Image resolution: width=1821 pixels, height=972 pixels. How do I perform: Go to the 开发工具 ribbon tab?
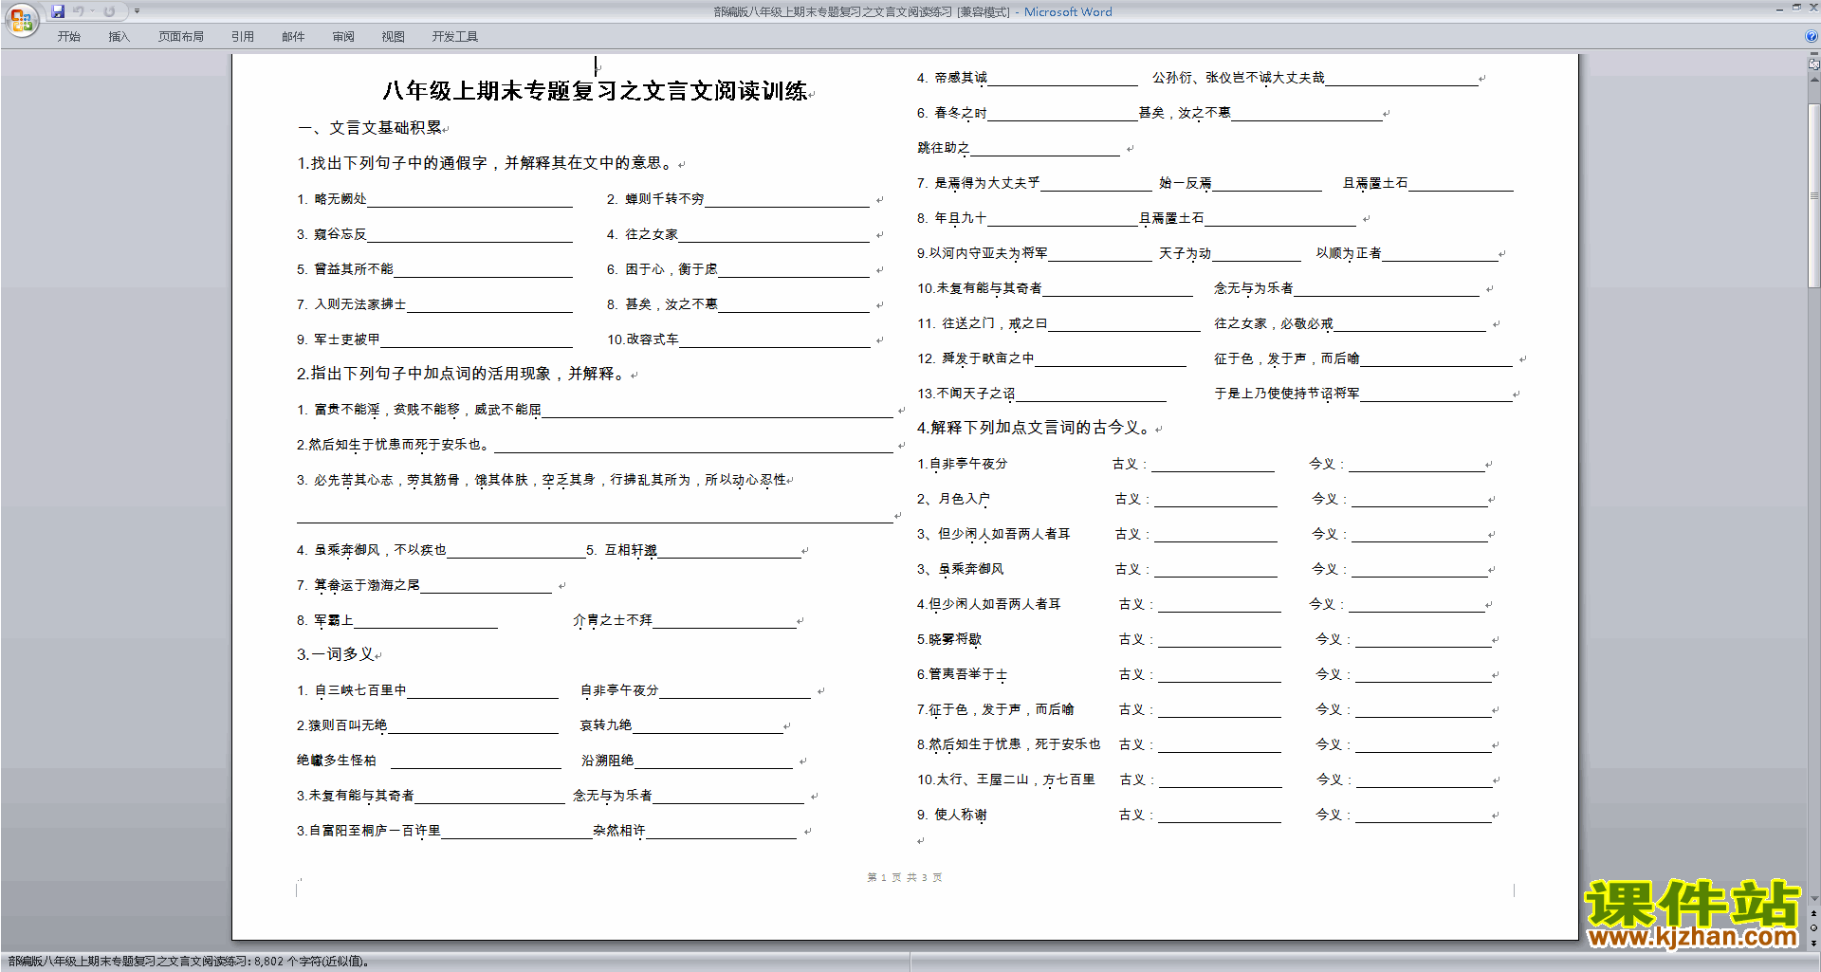(x=455, y=36)
